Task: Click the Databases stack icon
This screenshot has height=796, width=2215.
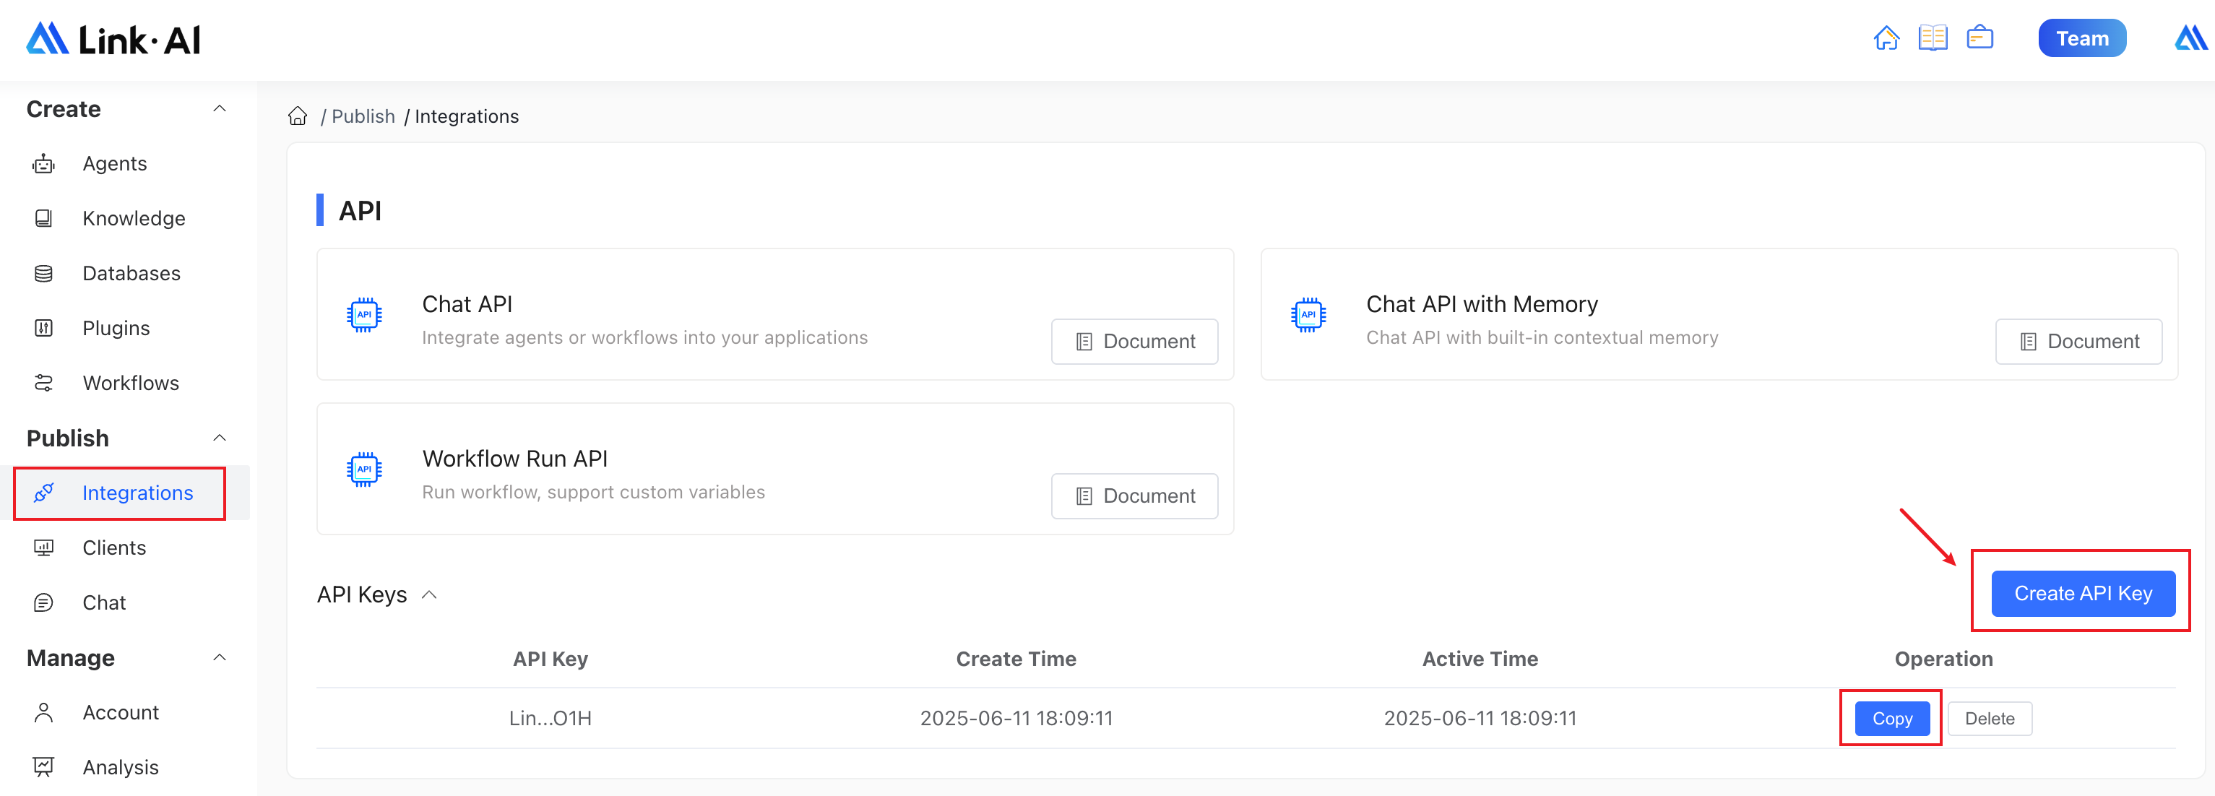Action: click(x=44, y=273)
